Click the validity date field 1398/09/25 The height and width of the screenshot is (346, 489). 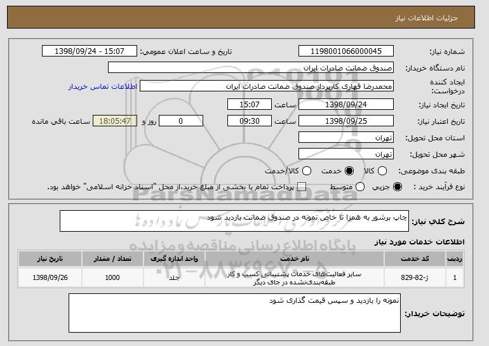[x=346, y=121]
